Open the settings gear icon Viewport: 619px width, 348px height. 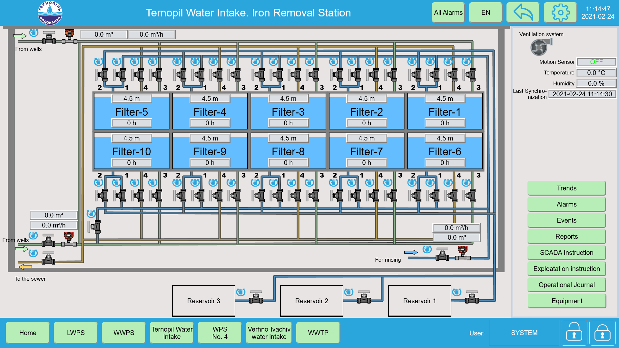coord(560,13)
